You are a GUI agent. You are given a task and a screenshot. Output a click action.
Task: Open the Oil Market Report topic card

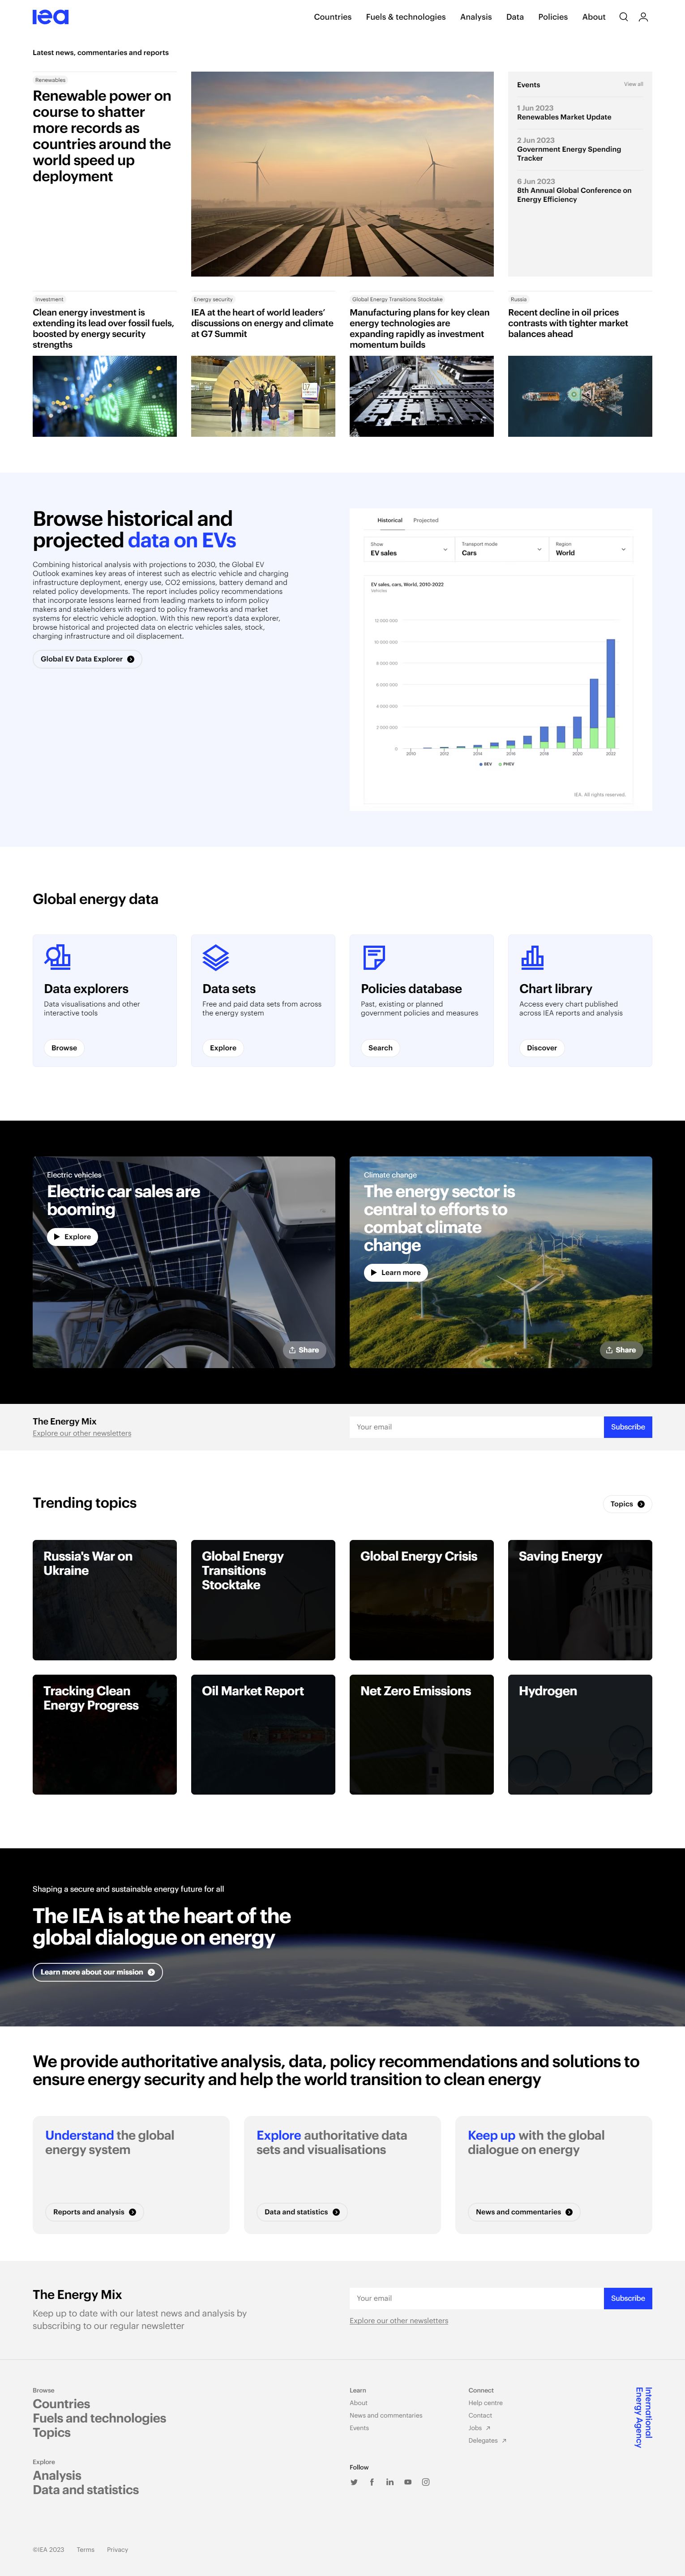click(263, 1734)
